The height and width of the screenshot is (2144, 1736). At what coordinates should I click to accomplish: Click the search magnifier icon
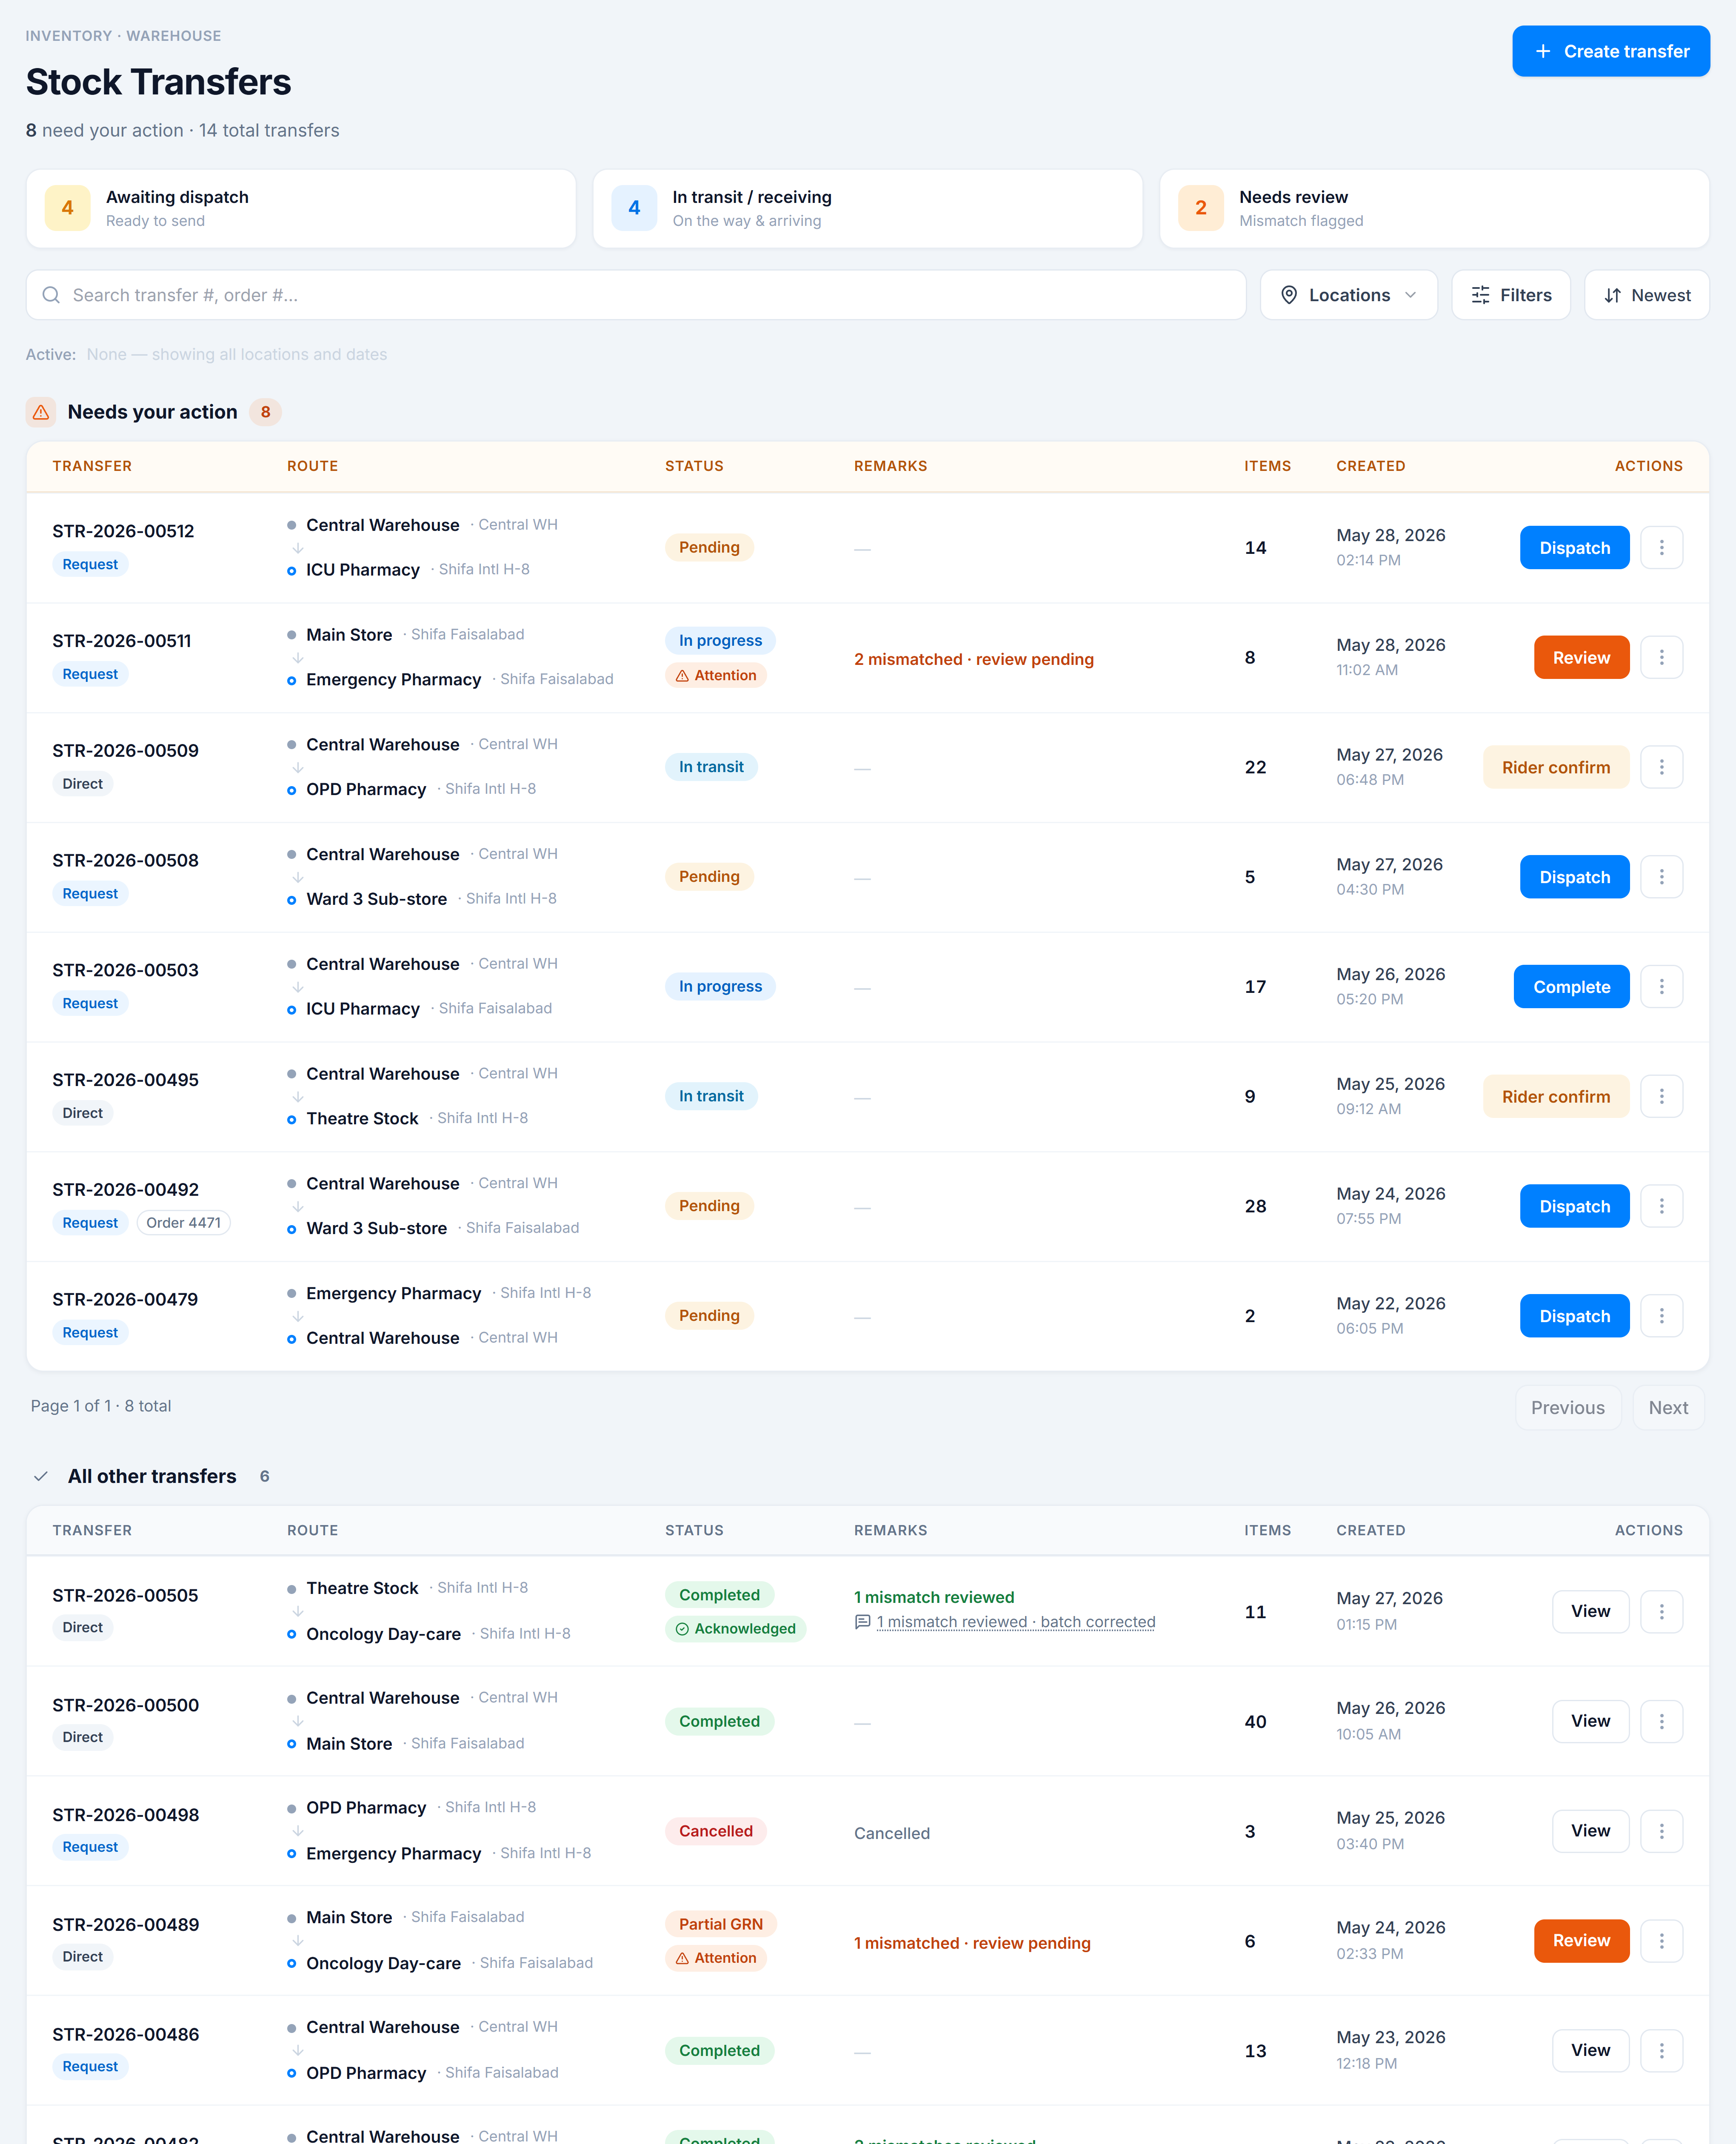pos(51,295)
